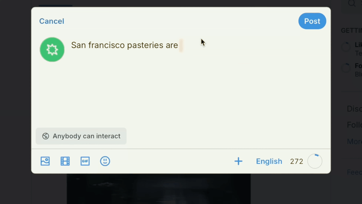
Task: Cancel the post composer
Action: [51, 21]
